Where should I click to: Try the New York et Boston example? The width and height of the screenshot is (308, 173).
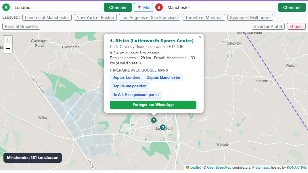tap(95, 18)
